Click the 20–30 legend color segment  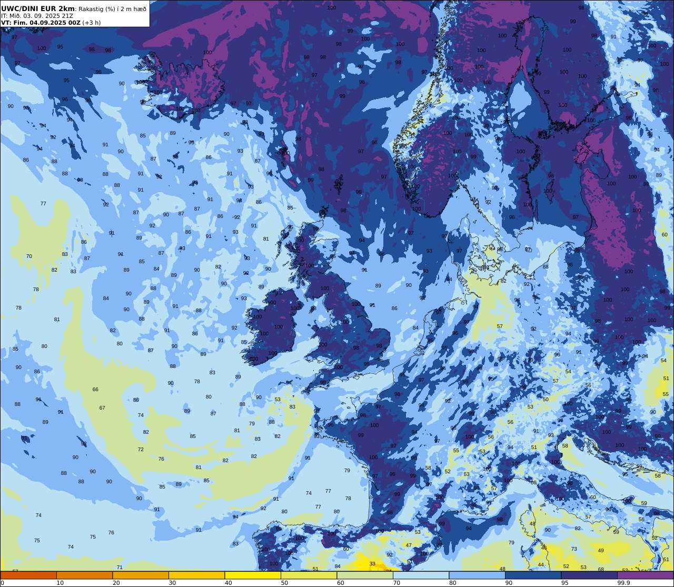point(141,575)
